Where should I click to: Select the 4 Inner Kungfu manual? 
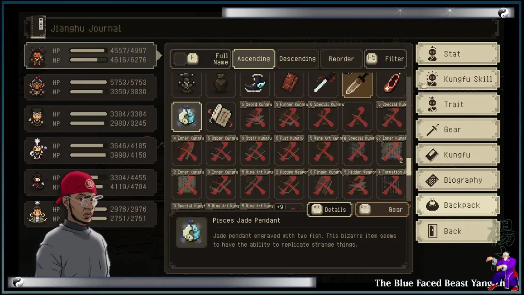[x=187, y=151]
